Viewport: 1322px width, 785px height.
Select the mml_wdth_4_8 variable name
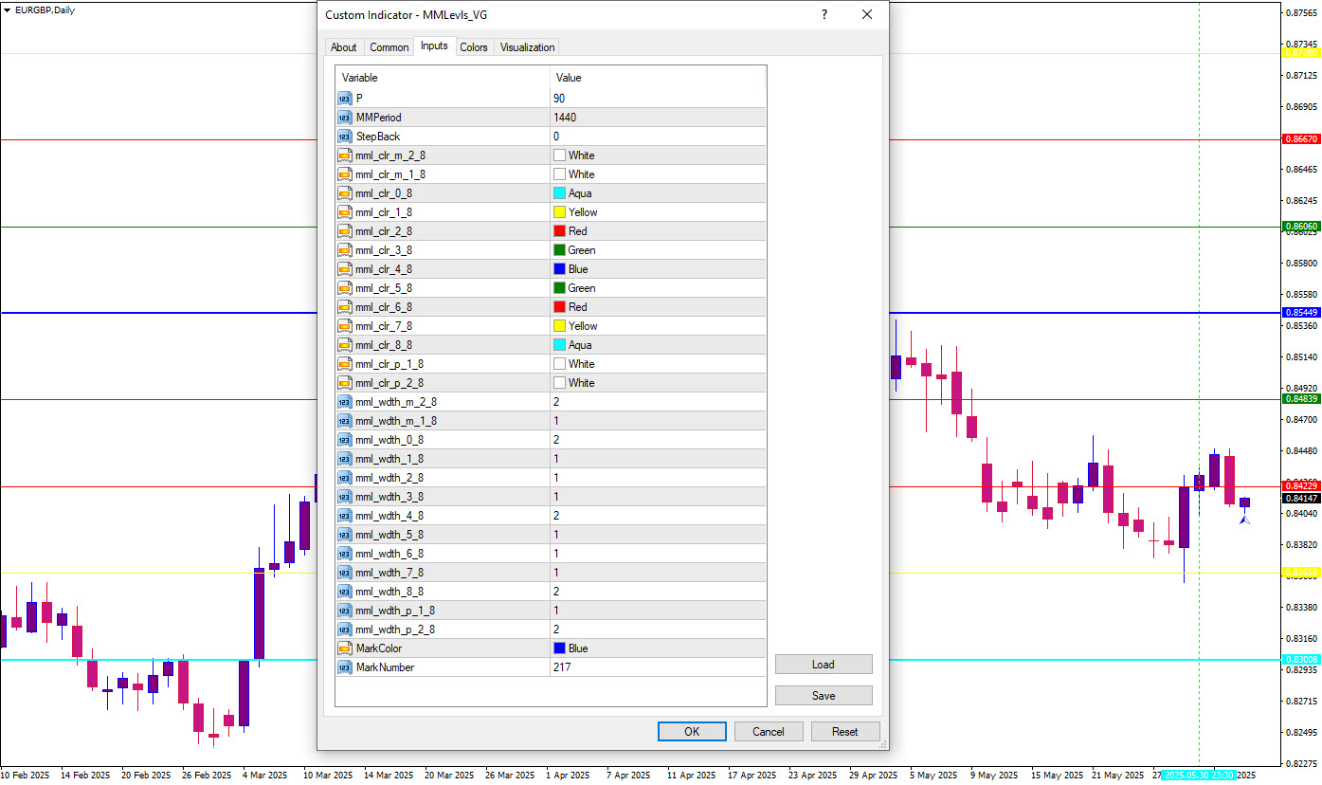point(389,516)
